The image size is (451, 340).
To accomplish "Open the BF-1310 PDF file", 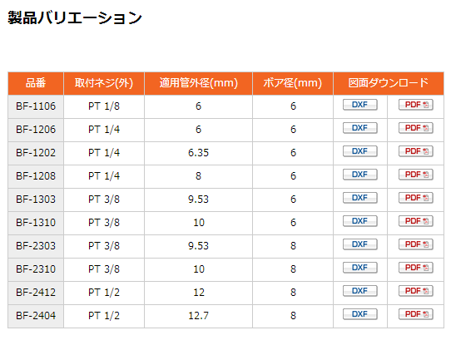I will click(x=415, y=221).
